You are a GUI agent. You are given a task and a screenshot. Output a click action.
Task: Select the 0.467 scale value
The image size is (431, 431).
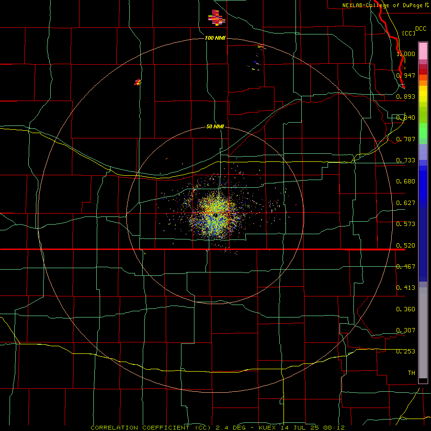pos(406,267)
